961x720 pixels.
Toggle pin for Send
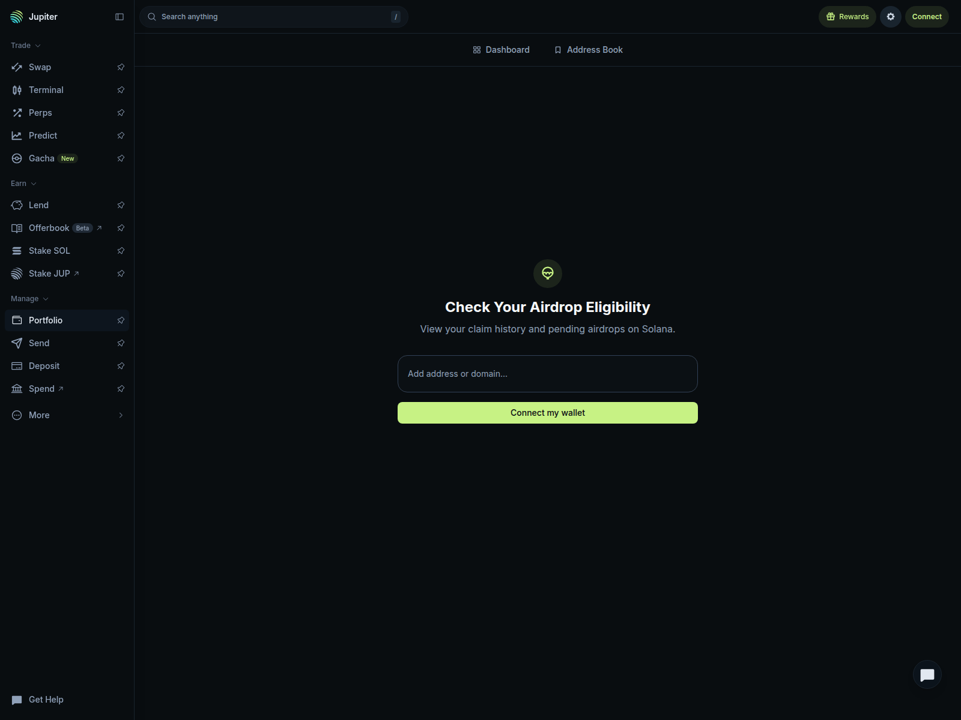[121, 343]
